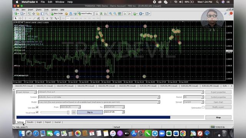Open Market Watch panel icon
The image size is (246, 138).
tap(29, 14)
